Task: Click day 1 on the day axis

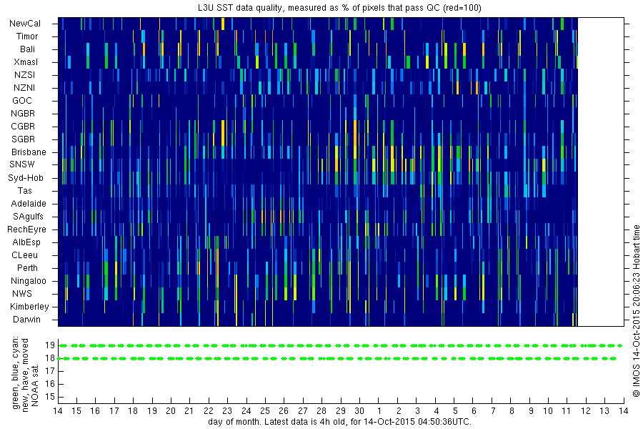Action: click(379, 411)
